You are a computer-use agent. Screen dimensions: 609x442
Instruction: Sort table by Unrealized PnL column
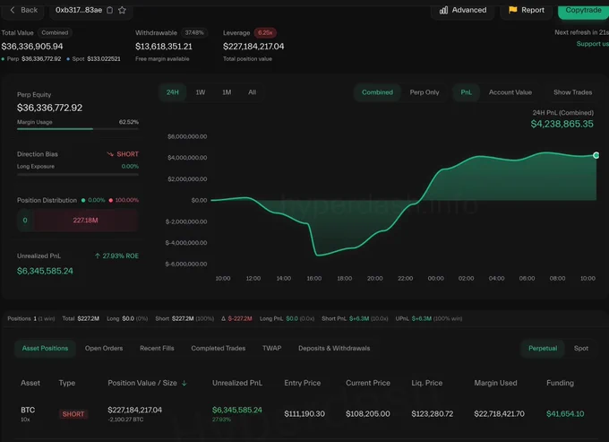point(237,383)
